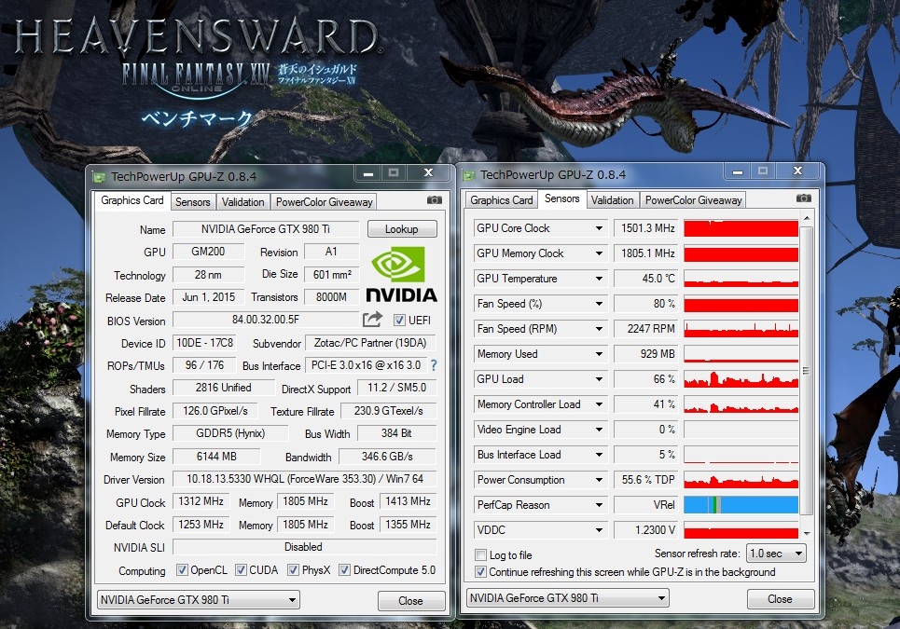Switch to Graphics Card tab in right window
This screenshot has width=900, height=629.
[501, 200]
